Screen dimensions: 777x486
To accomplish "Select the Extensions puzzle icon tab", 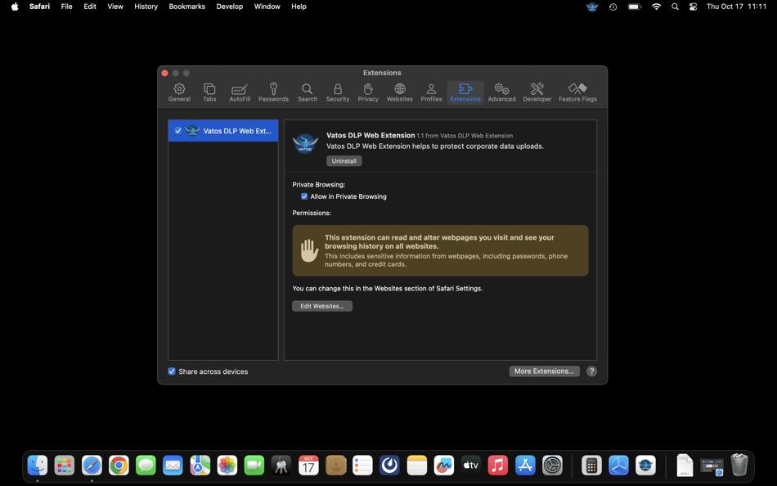I will 465,92.
